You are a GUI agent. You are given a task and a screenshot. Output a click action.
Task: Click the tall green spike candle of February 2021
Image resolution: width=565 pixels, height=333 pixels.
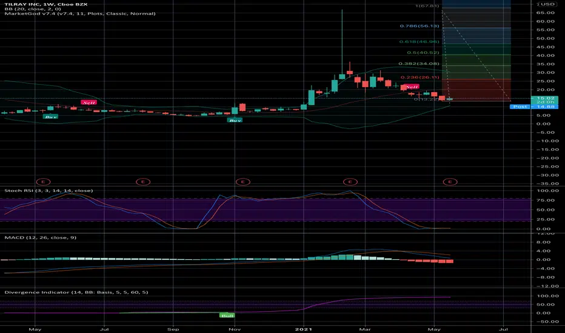342,44
